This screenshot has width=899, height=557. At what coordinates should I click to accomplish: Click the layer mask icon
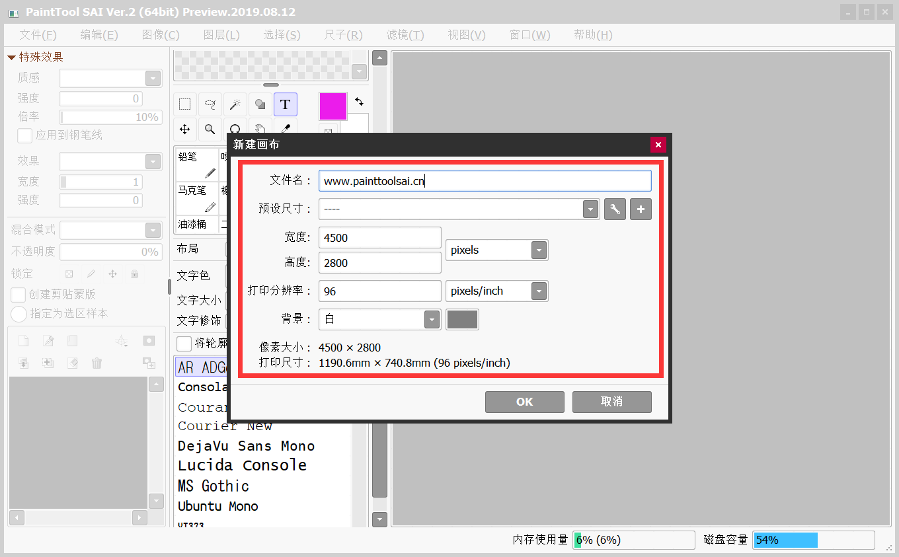coord(149,341)
